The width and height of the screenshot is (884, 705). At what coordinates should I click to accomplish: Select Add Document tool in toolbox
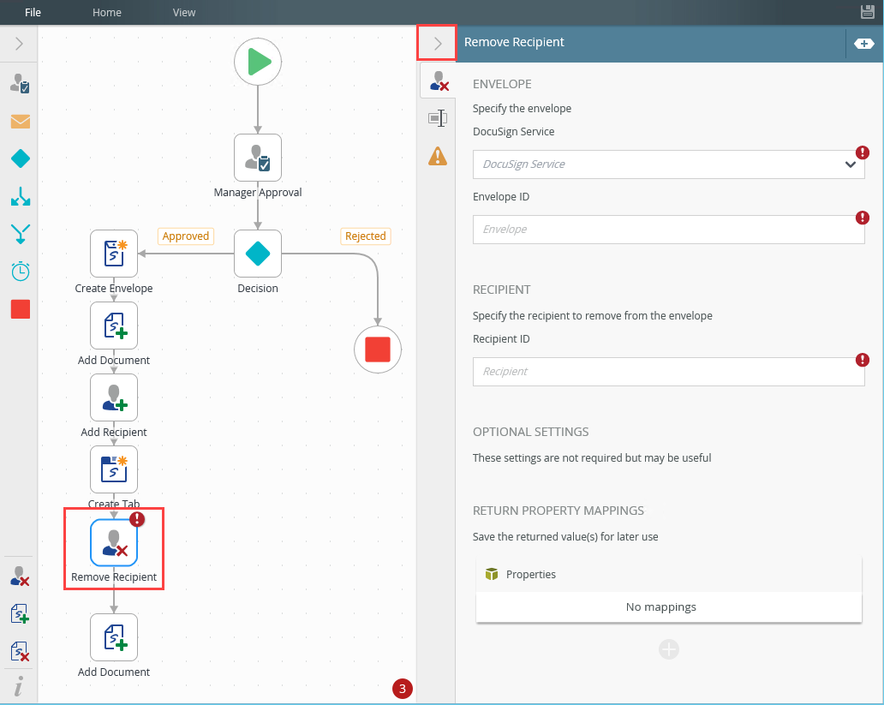click(x=20, y=613)
